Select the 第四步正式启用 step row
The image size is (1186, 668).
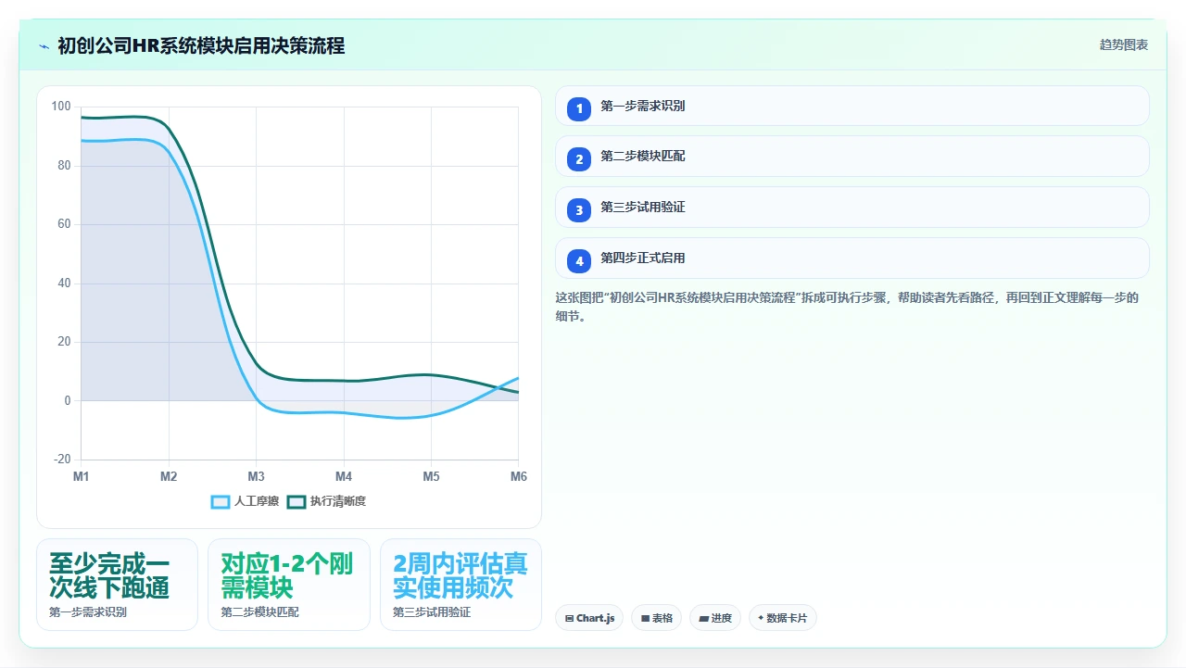852,258
